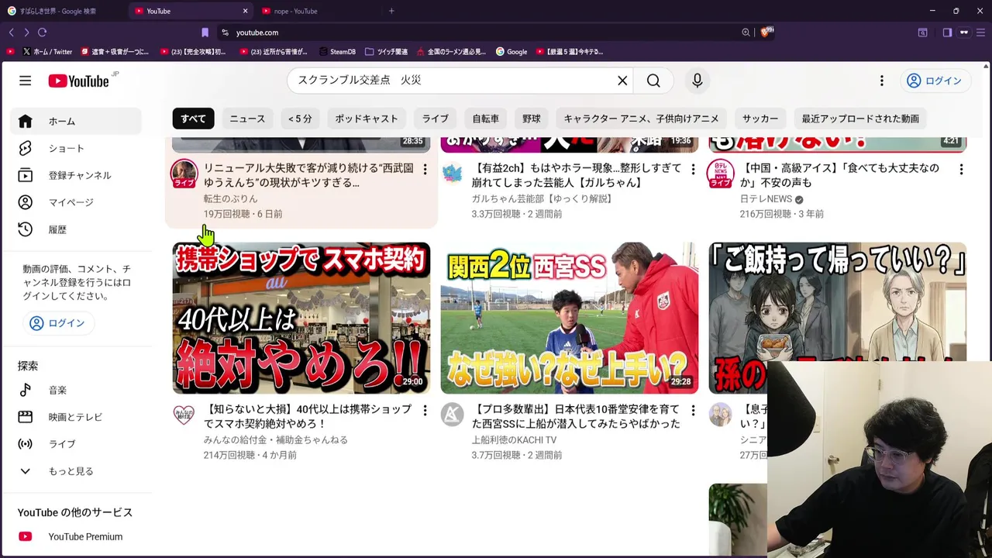Select the <5分 filter chip

(x=300, y=119)
